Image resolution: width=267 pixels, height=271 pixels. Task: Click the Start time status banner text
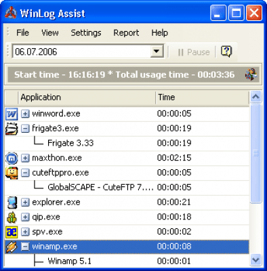pos(125,75)
